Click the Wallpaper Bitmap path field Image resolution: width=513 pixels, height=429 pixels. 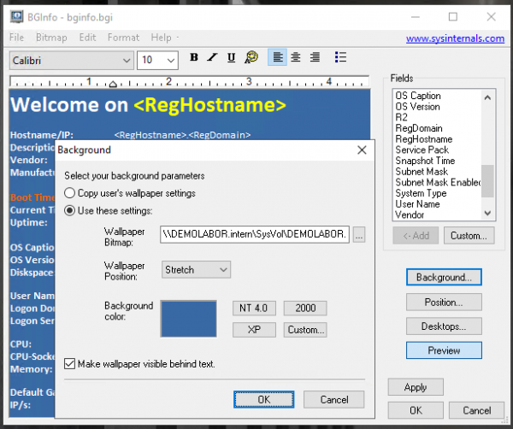(x=254, y=234)
